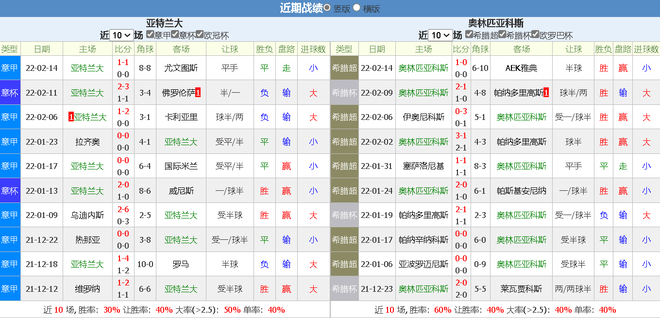Viewport: 660px width, 318px height.
Task: Click 拉齐奥 home team name
Action: click(87, 142)
